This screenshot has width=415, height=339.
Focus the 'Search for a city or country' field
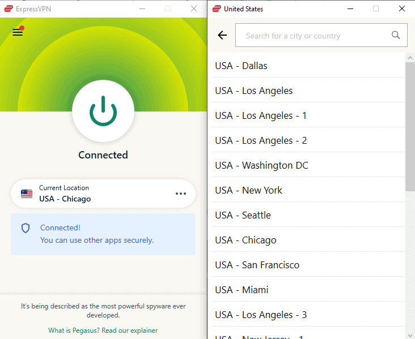[321, 35]
